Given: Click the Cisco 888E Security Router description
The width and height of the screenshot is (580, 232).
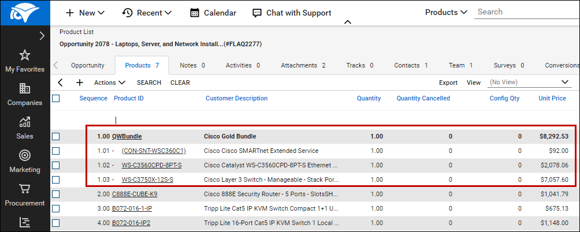Looking at the screenshot, I should click(x=271, y=194).
